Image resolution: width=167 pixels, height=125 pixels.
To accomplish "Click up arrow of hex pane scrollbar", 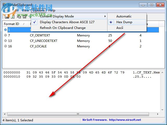I will pos(162,72).
